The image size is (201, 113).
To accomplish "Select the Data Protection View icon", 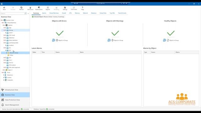I will (3, 100).
